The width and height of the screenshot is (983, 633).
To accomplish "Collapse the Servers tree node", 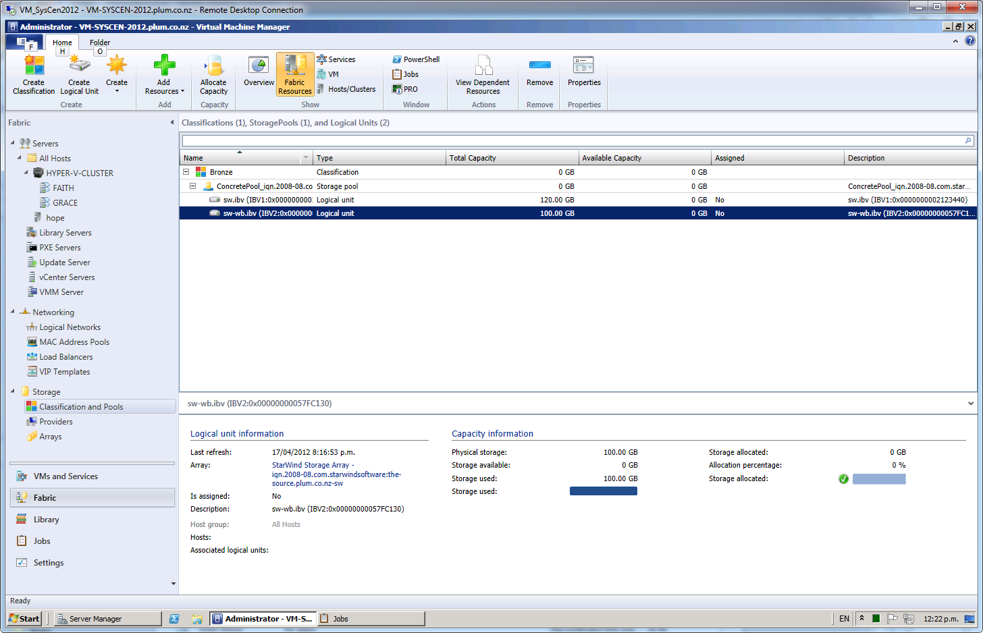I will coord(12,143).
